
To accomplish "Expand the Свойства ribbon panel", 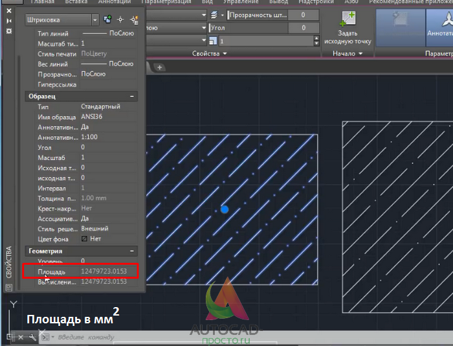I will pos(210,54).
